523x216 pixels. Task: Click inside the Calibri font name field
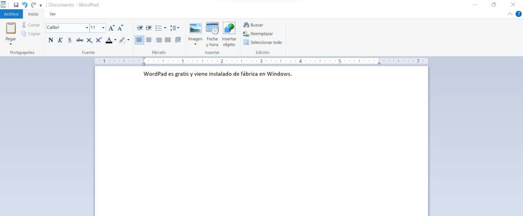point(65,27)
